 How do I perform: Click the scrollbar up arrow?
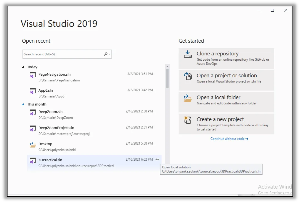[167, 66]
